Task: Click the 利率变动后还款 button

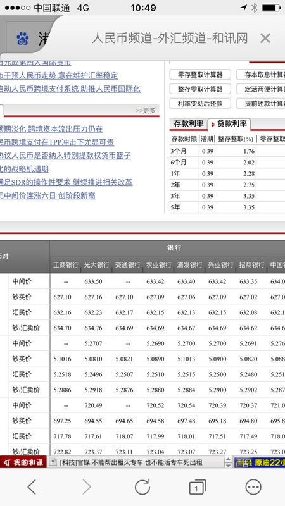Action: pyautogui.click(x=200, y=103)
